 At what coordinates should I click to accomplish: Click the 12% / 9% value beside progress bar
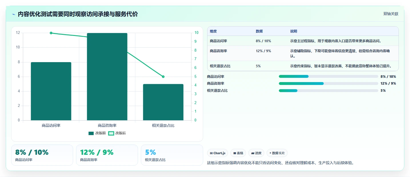[x=388, y=84]
